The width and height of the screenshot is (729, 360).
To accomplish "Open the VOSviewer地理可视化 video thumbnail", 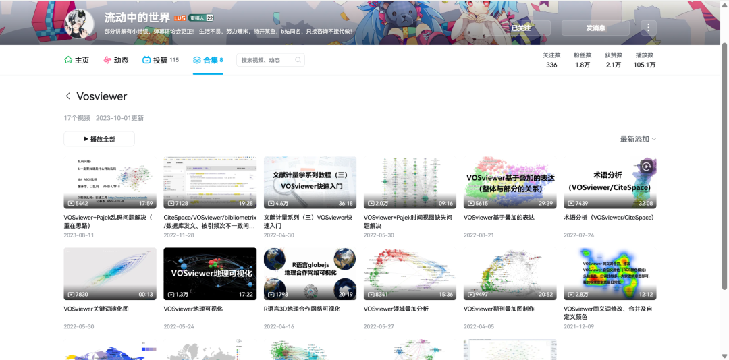I will [x=210, y=274].
